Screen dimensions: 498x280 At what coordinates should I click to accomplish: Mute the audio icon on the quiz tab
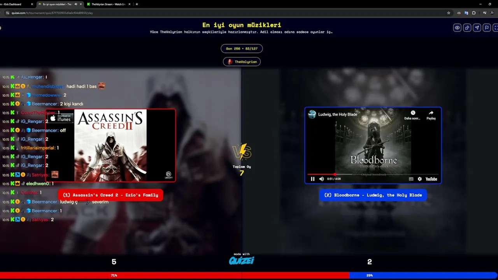point(75,4)
